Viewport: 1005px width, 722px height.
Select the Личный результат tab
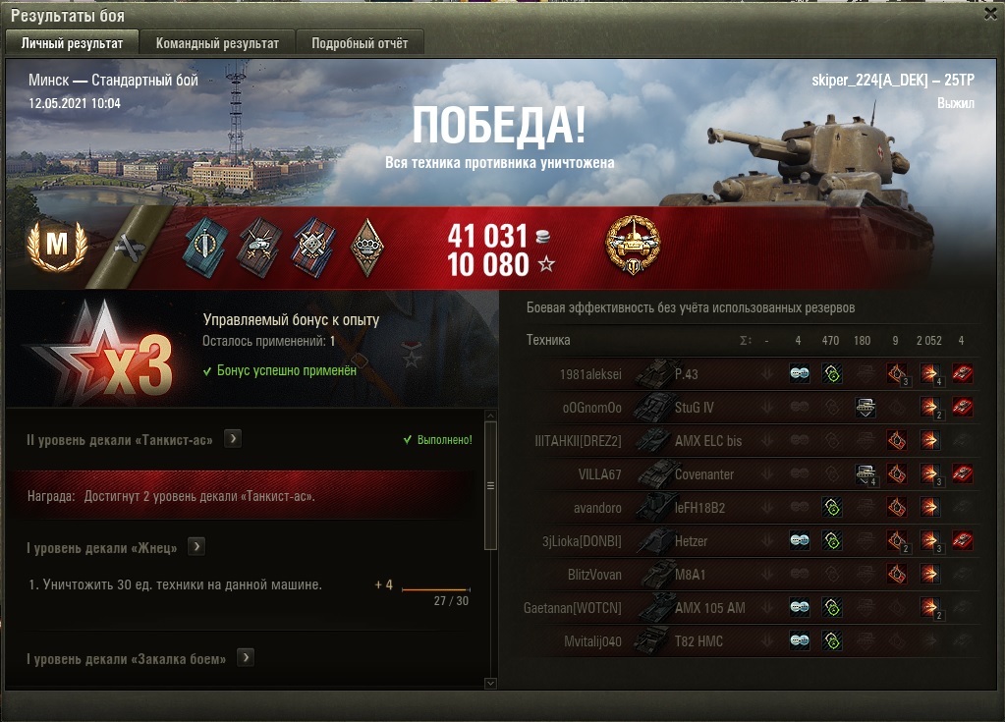(72, 43)
